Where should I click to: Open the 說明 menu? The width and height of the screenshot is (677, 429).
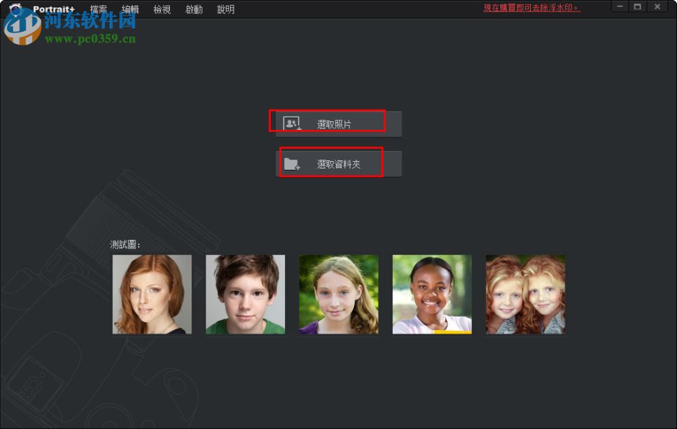tap(225, 9)
